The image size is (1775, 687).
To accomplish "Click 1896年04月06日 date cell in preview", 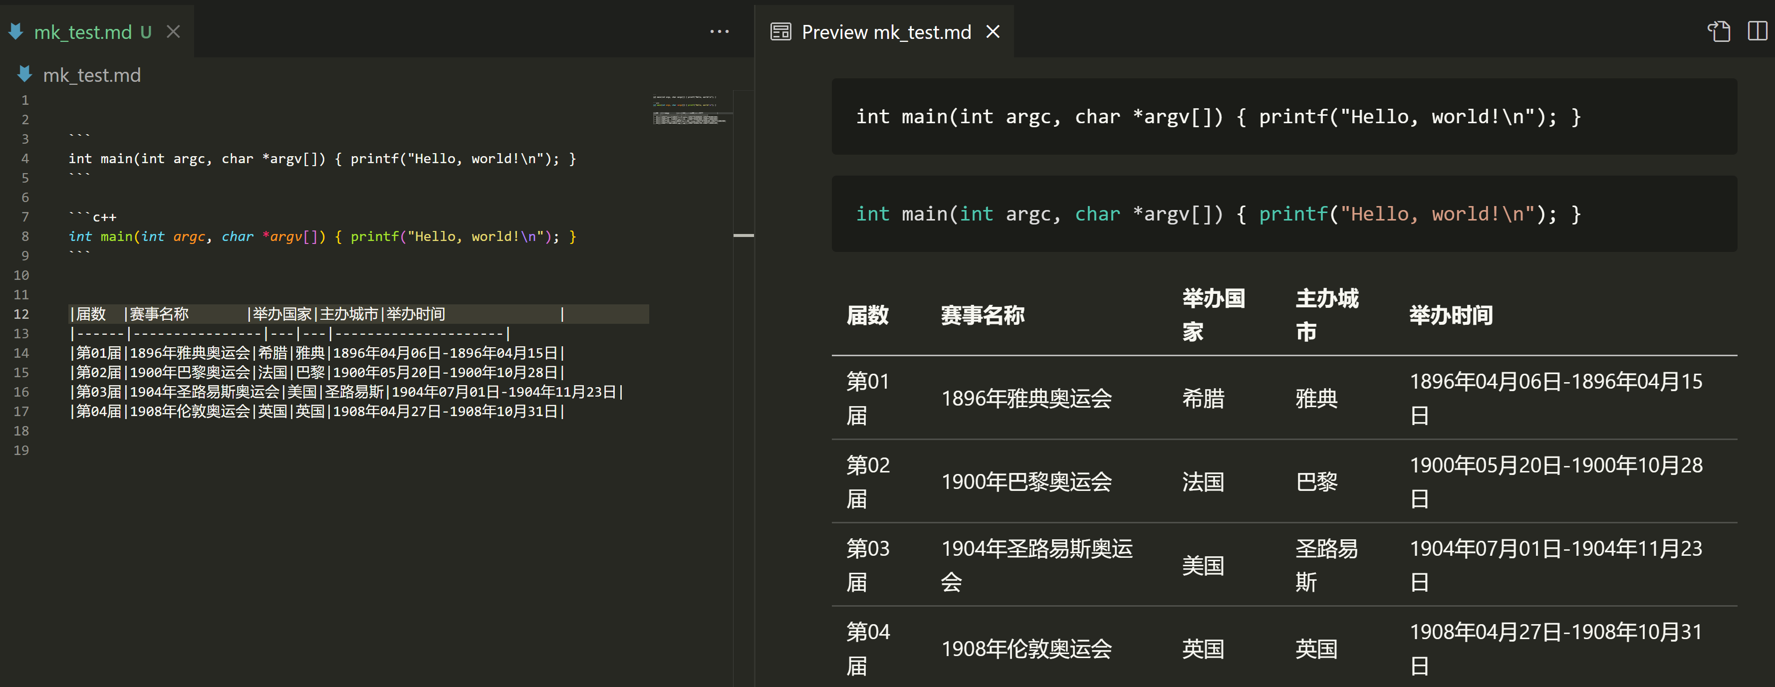I will click(1556, 398).
